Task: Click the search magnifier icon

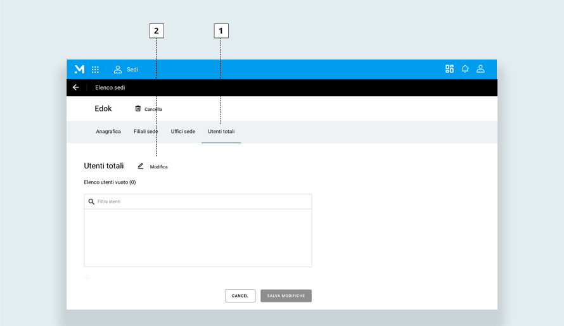Action: [x=91, y=202]
